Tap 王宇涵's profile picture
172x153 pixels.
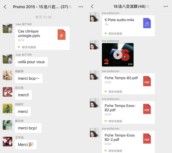point(8,142)
